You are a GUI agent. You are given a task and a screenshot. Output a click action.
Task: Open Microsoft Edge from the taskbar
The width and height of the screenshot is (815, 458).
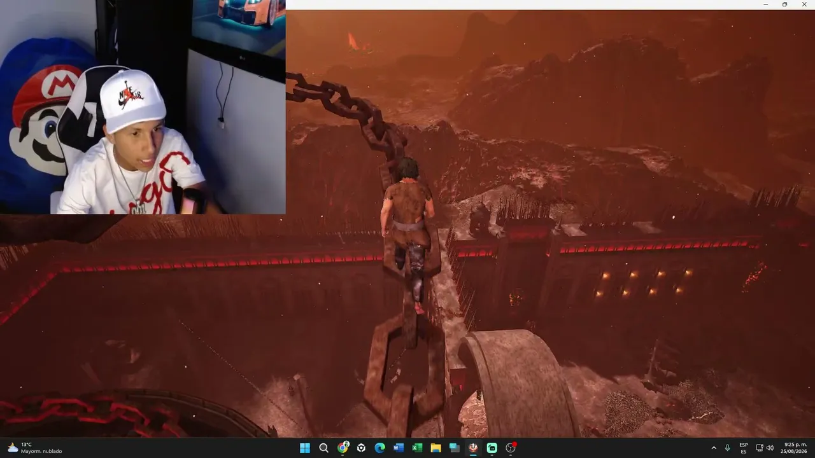(379, 448)
